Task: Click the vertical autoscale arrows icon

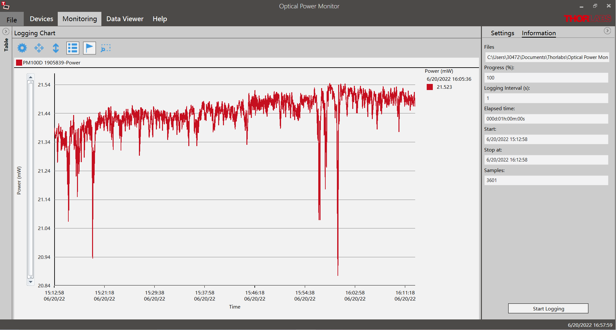Action: (x=56, y=48)
